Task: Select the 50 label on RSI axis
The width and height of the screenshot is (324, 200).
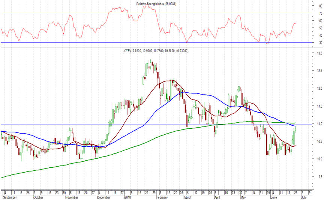Action: tap(321, 28)
